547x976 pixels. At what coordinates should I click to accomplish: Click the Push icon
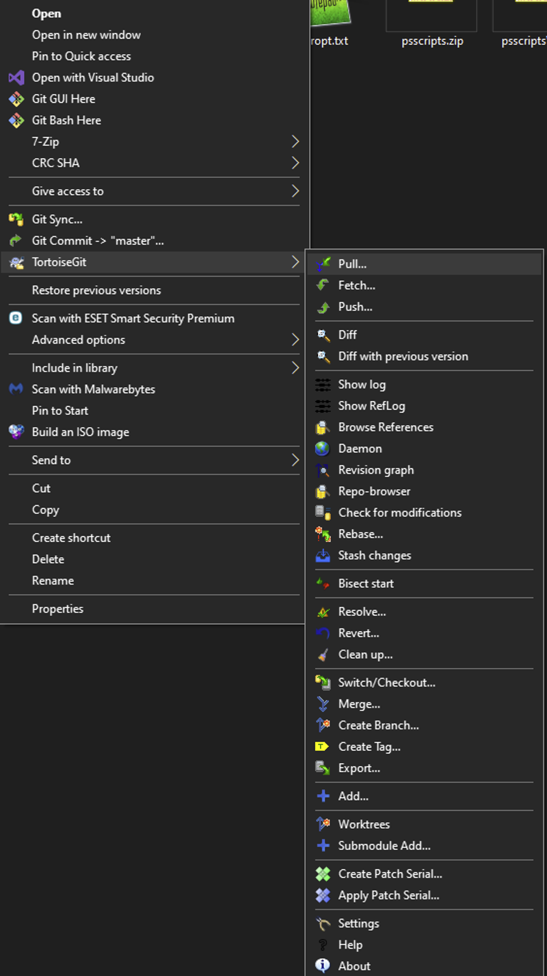coord(323,307)
